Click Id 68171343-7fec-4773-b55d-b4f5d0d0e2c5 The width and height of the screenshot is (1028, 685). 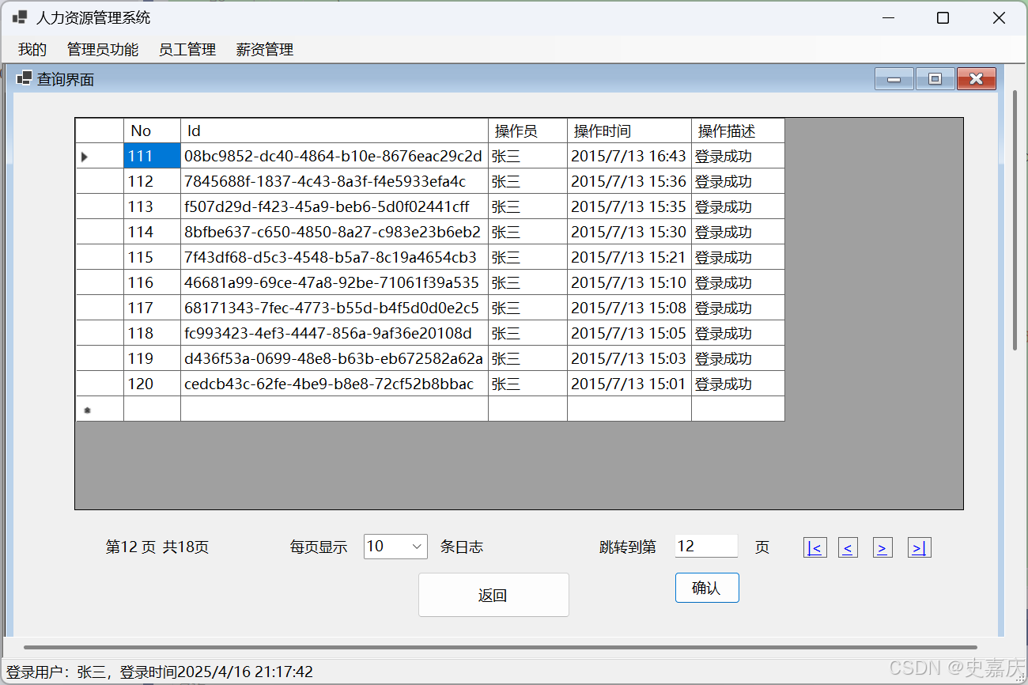[334, 308]
